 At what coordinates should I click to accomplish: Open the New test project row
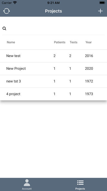click(53, 56)
